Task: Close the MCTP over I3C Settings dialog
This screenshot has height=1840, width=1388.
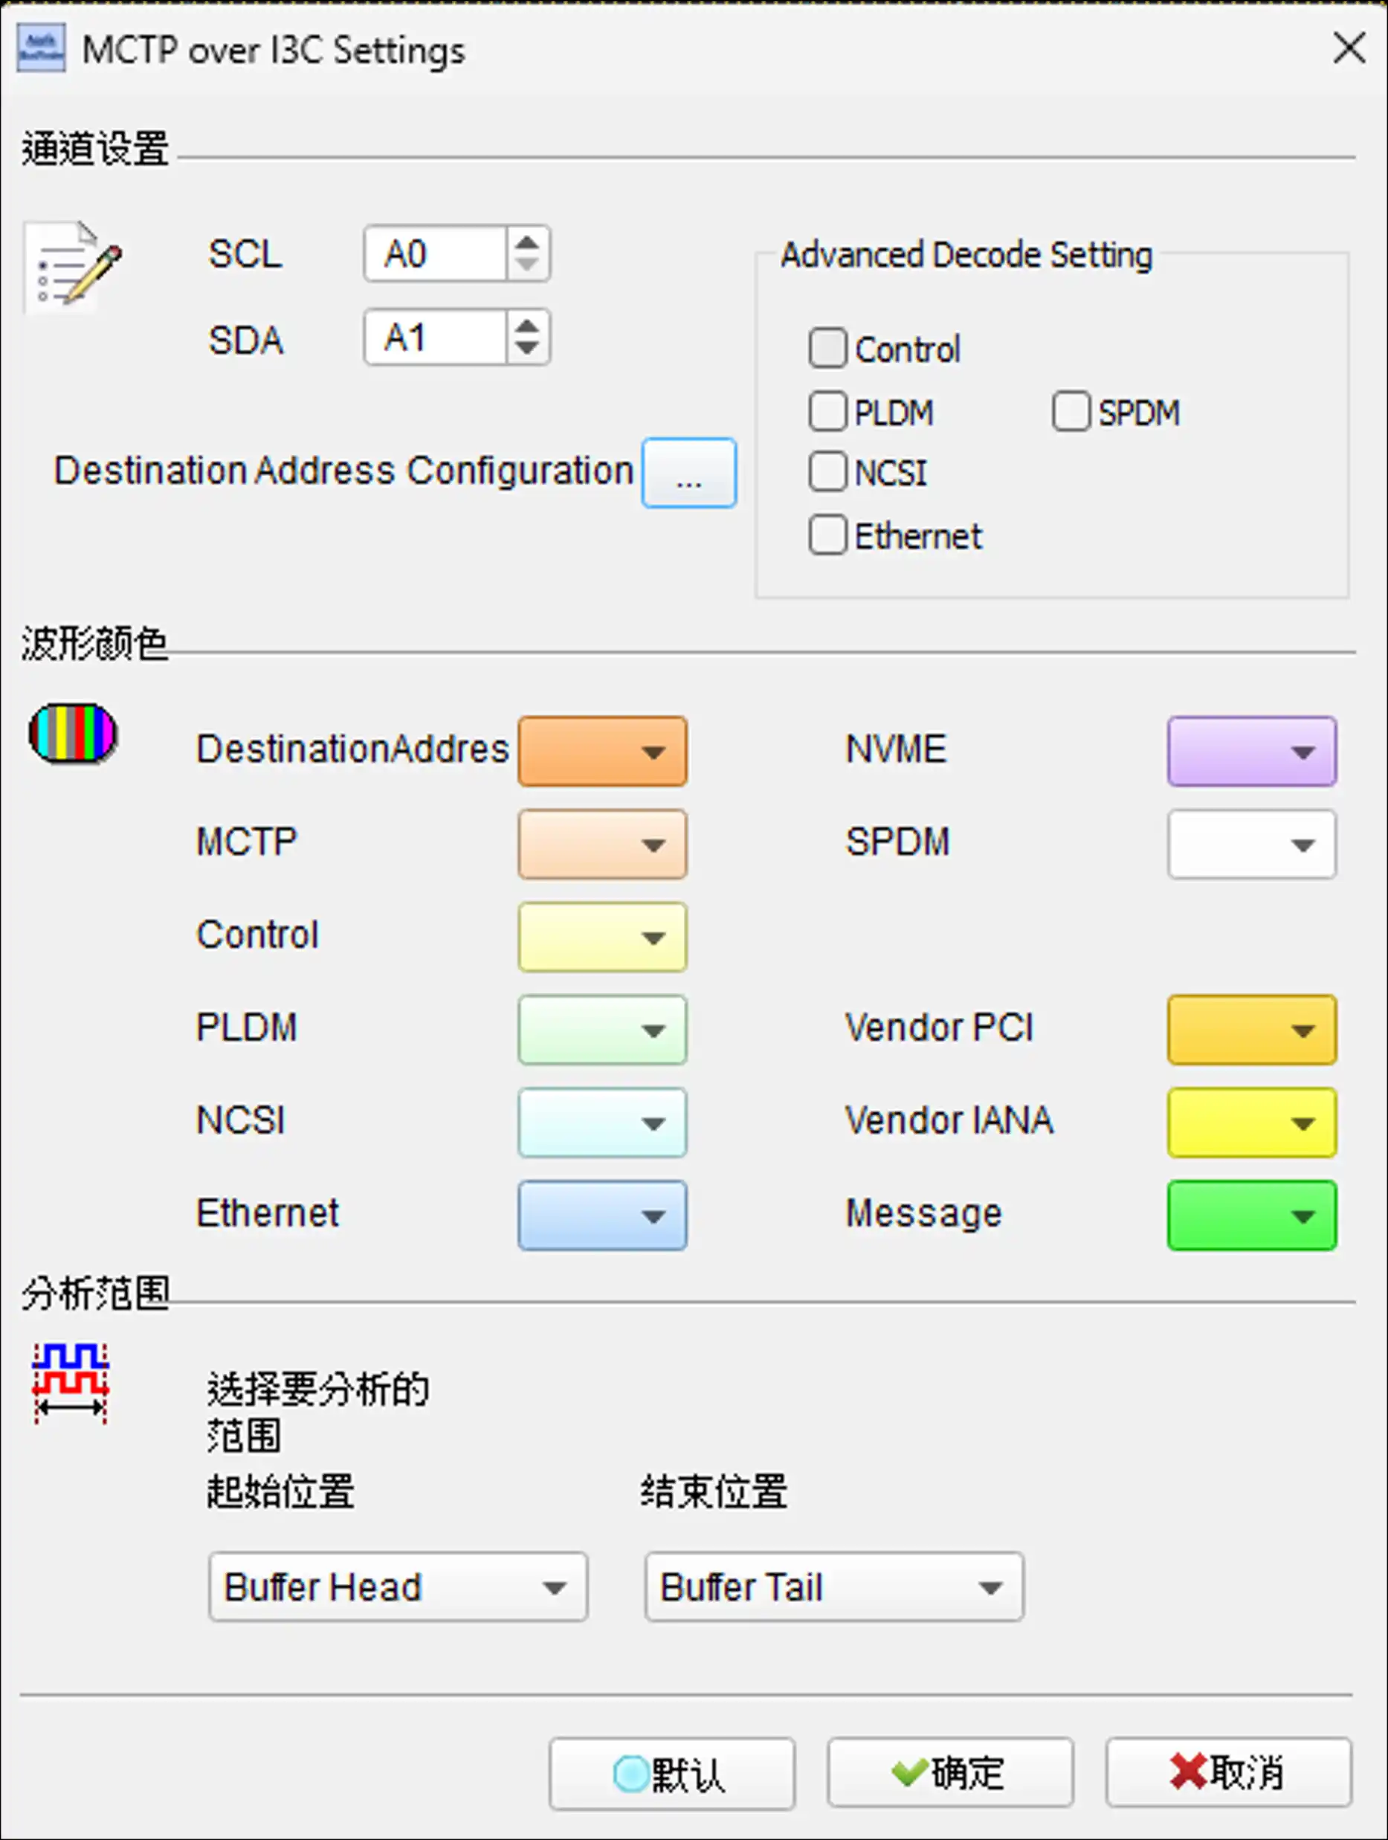Action: coord(1348,48)
